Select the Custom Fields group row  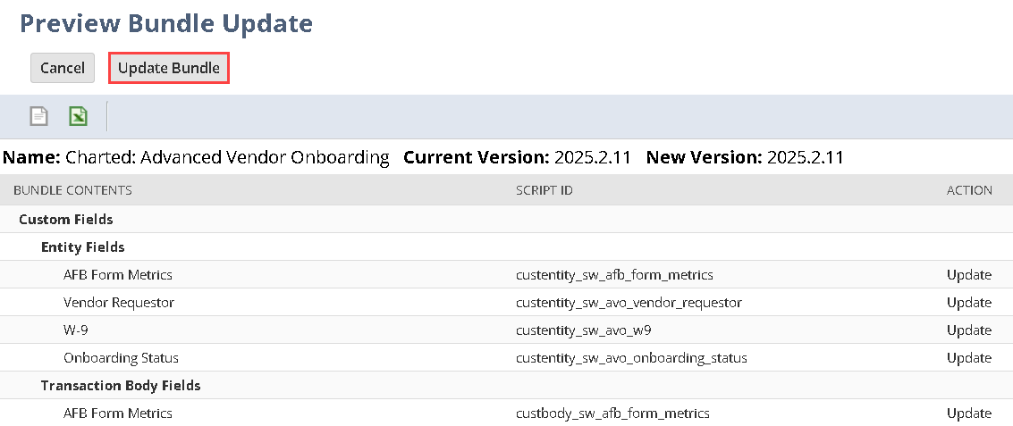coord(65,219)
